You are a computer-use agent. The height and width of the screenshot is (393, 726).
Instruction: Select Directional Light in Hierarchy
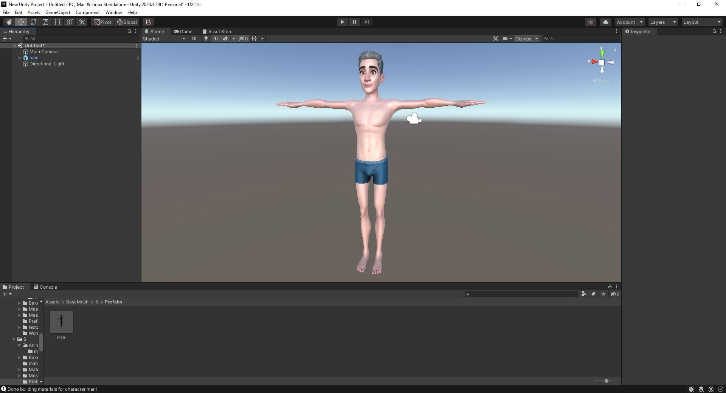(47, 64)
